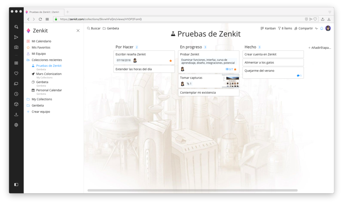This screenshot has height=204, width=343.
Task: Click the Genbeta breadcrumb next to Buscar
Action: (111, 28)
